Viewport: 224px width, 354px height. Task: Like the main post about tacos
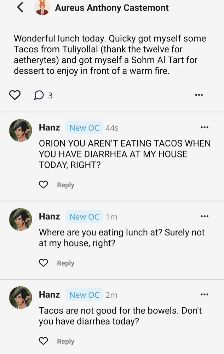(x=15, y=95)
